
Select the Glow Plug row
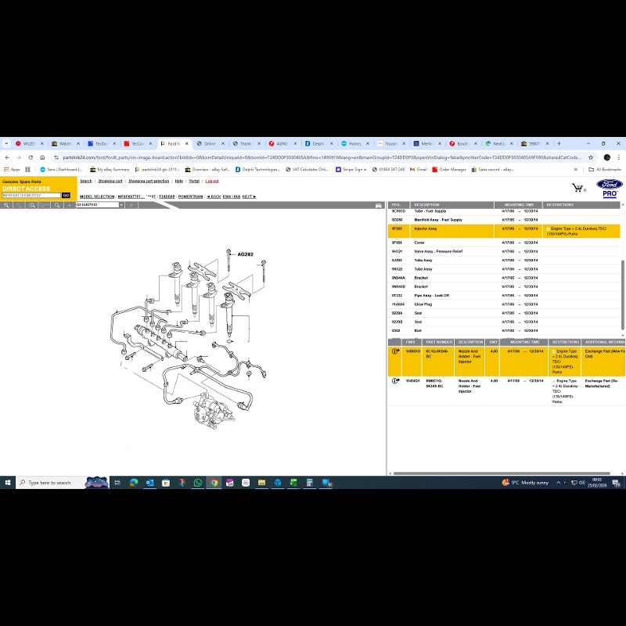pos(504,304)
